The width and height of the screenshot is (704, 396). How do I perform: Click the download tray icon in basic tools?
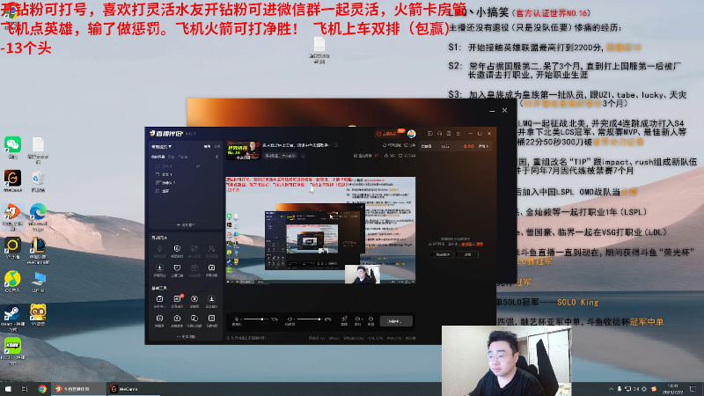pyautogui.click(x=211, y=299)
